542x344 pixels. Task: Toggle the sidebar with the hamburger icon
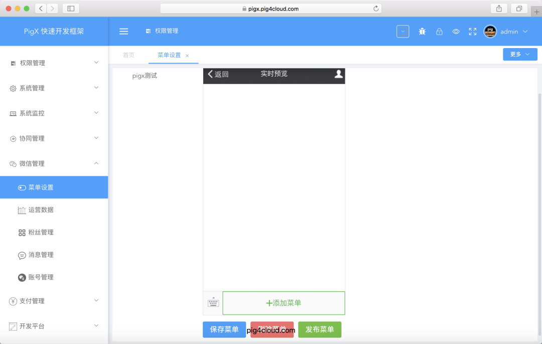123,31
